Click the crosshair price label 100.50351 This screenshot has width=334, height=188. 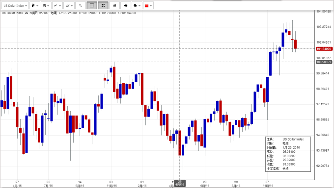[324, 62]
